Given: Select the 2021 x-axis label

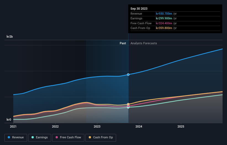Looking at the screenshot, I should tap(13, 127).
